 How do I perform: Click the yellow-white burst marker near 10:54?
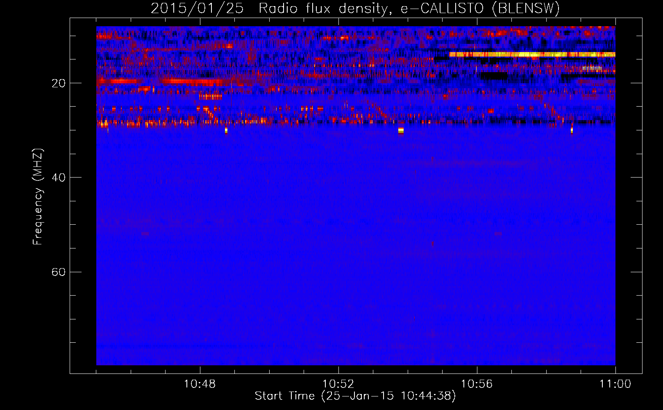point(401,130)
